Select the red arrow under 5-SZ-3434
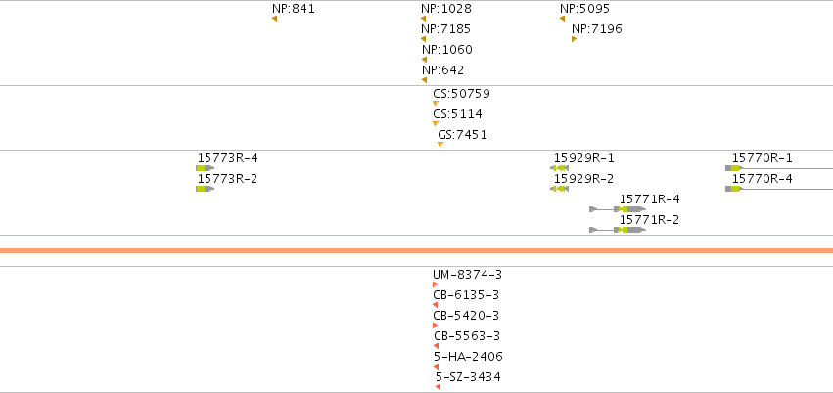The height and width of the screenshot is (393, 833). click(439, 388)
